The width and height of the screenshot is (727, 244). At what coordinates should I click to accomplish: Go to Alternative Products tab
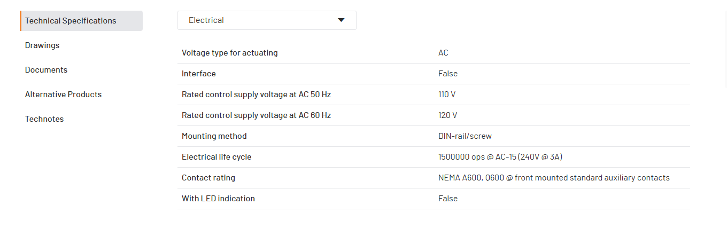coord(63,95)
